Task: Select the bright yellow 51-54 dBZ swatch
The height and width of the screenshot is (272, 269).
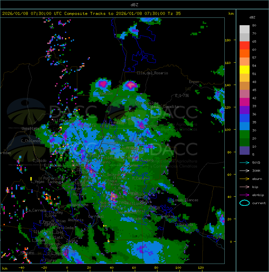Action: point(244,70)
